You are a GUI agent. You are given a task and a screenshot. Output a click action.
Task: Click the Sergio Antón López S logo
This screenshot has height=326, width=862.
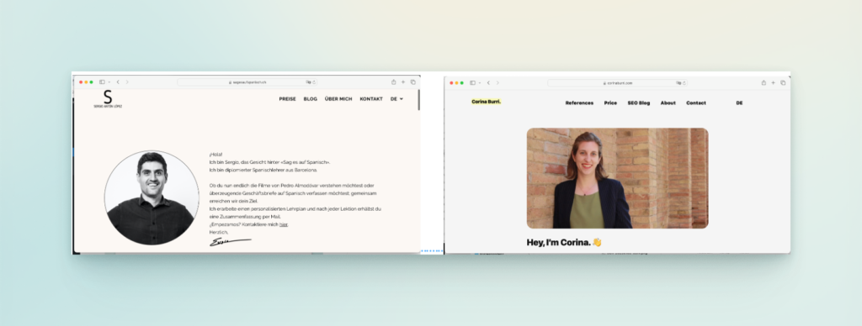(108, 99)
